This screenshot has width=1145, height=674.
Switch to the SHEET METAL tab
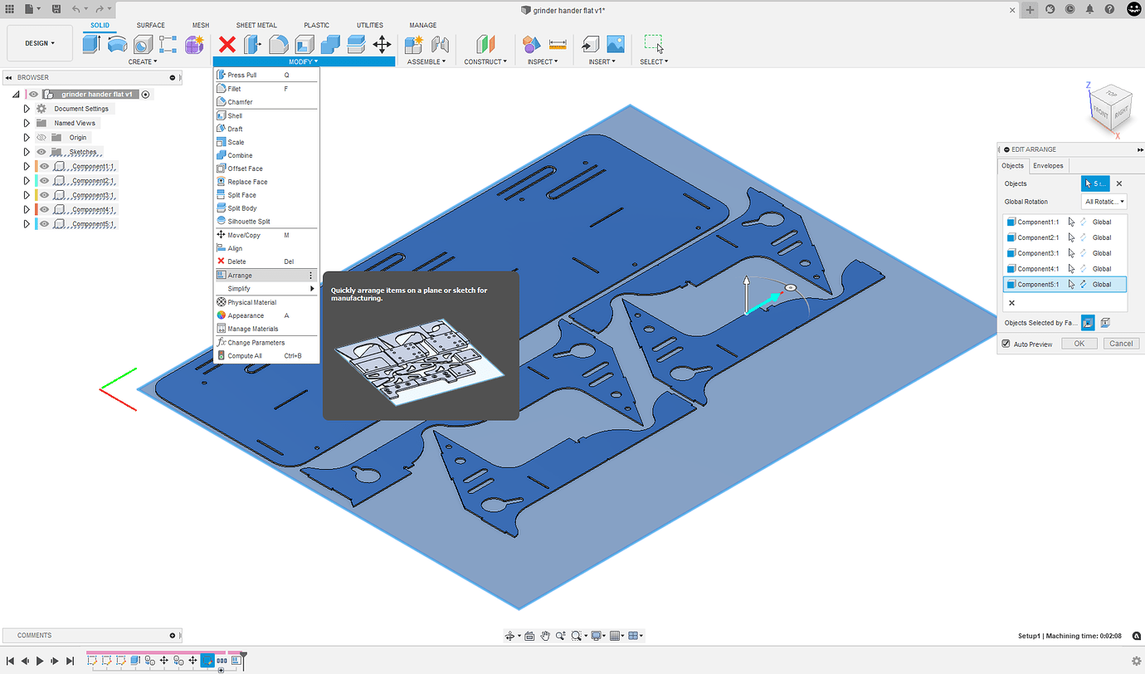(x=256, y=25)
